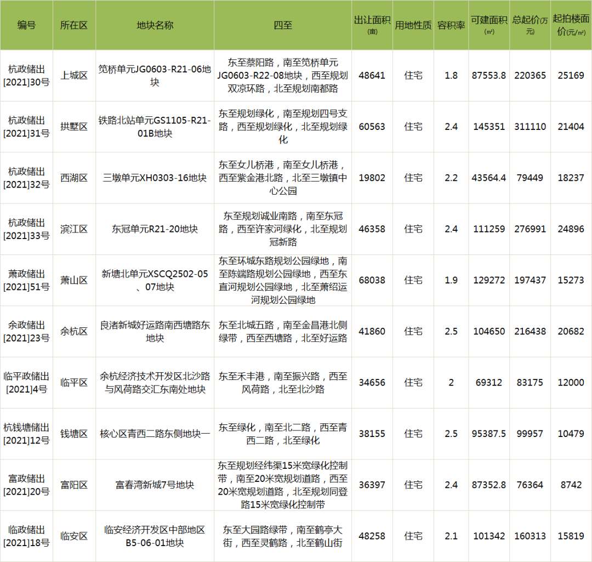
Task: Select cell 杭政储出[2021]32号
Action: (26, 178)
